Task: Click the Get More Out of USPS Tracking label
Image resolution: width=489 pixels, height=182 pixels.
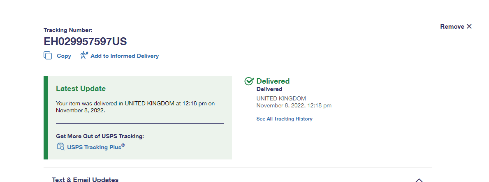Action: point(100,136)
